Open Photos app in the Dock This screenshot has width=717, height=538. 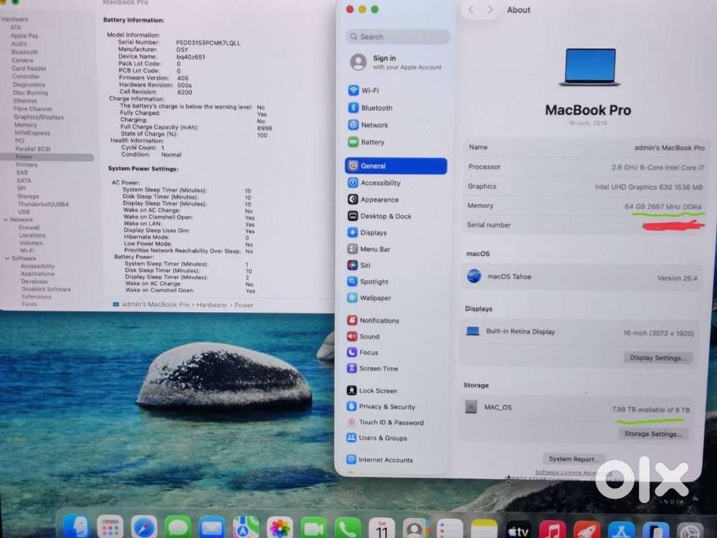point(280,527)
